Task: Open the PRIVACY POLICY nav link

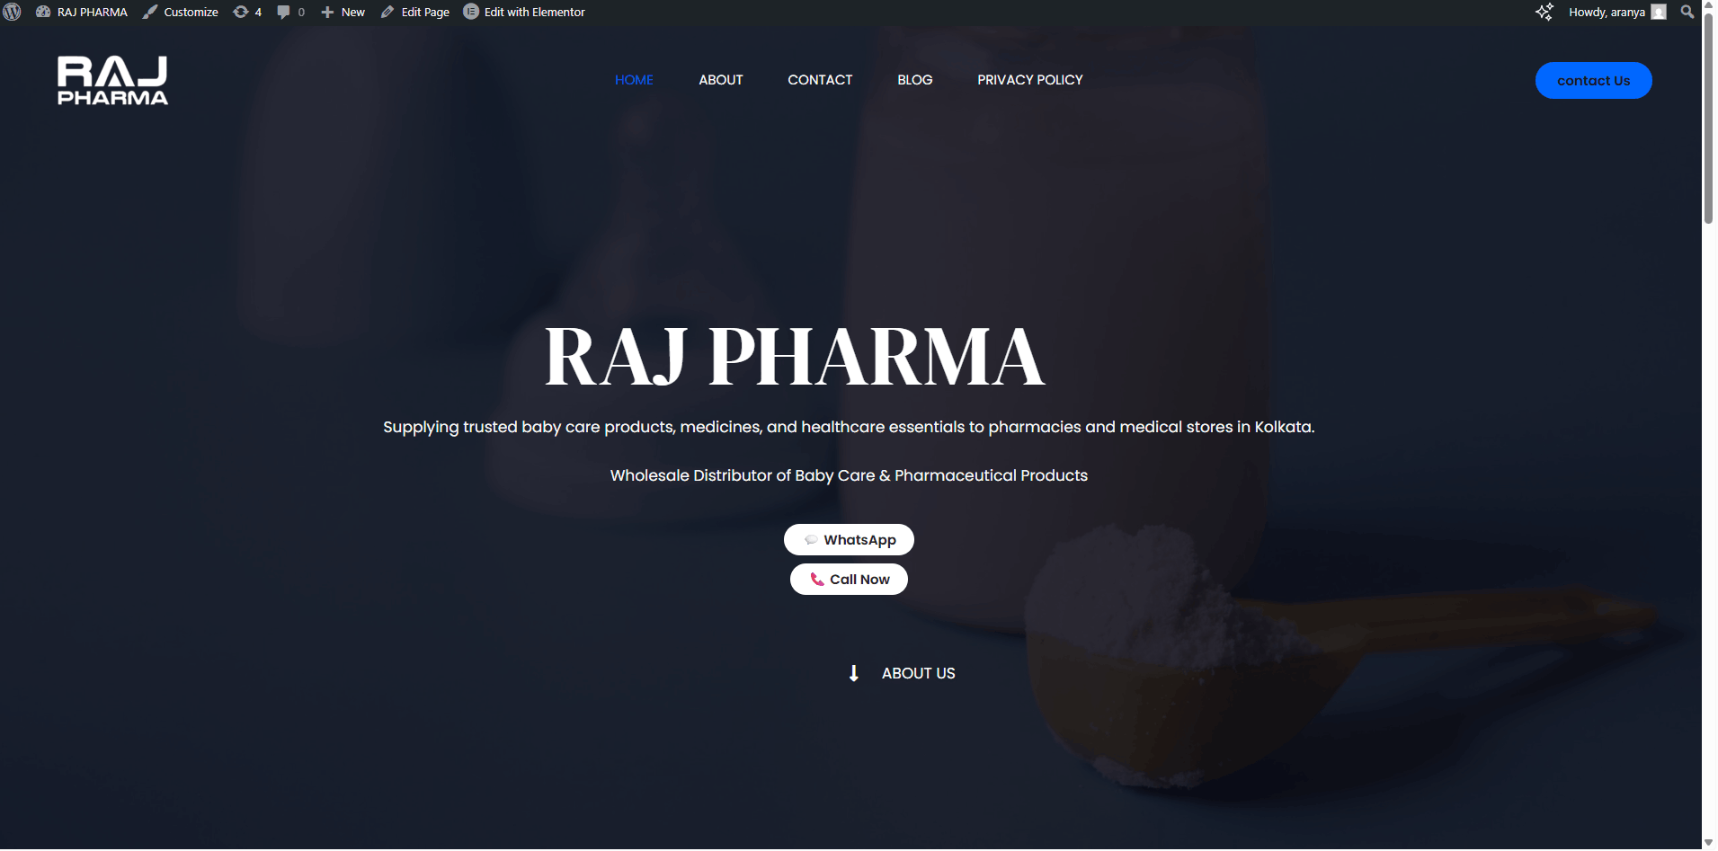Action: (x=1030, y=80)
